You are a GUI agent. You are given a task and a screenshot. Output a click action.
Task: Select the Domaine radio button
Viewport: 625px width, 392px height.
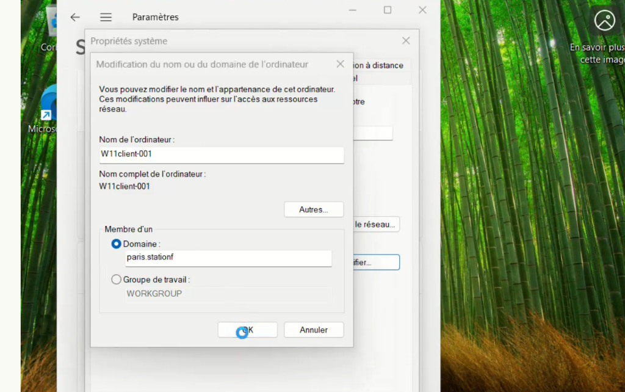tap(117, 244)
